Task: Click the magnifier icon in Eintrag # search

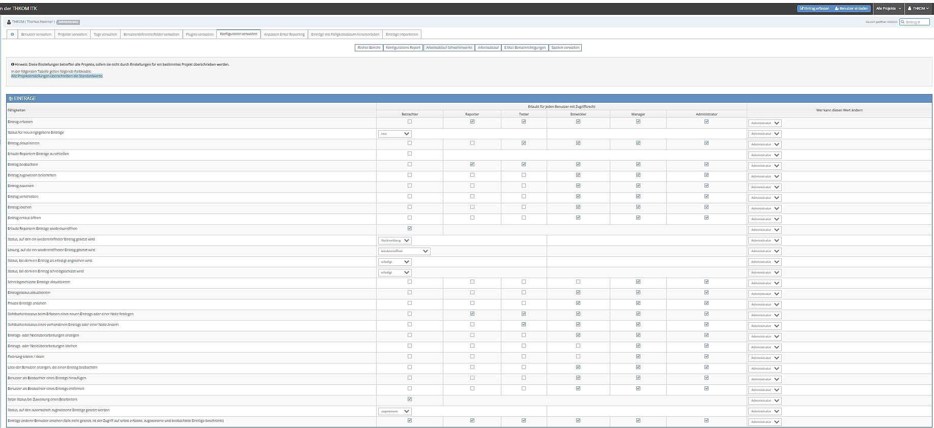Action: 903,22
